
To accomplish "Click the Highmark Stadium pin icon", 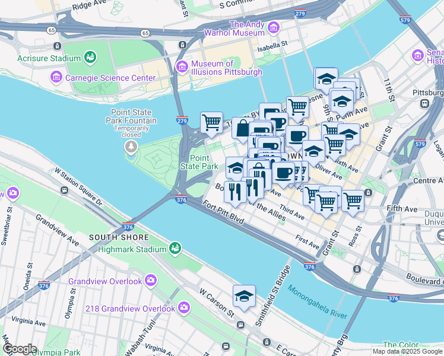I will 175,248.
